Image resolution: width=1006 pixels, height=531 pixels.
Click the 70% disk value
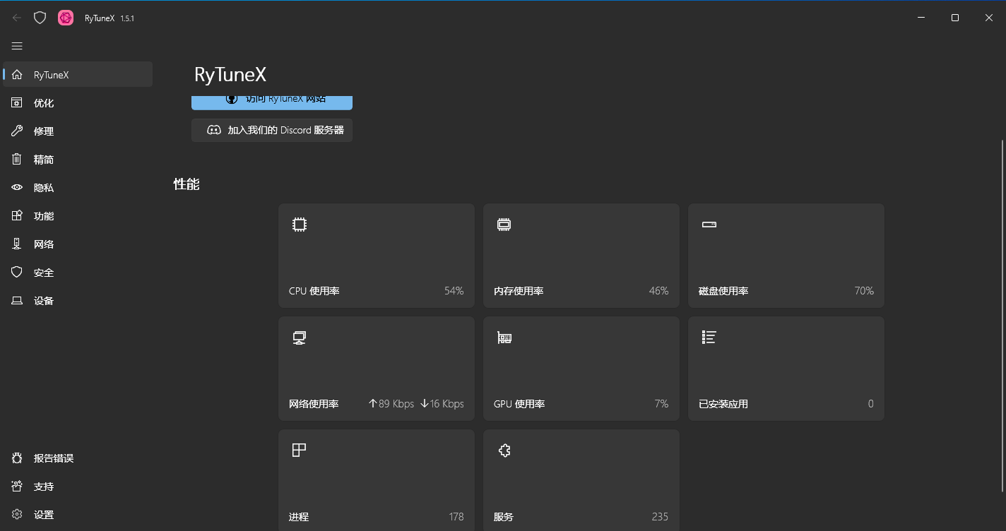(864, 291)
